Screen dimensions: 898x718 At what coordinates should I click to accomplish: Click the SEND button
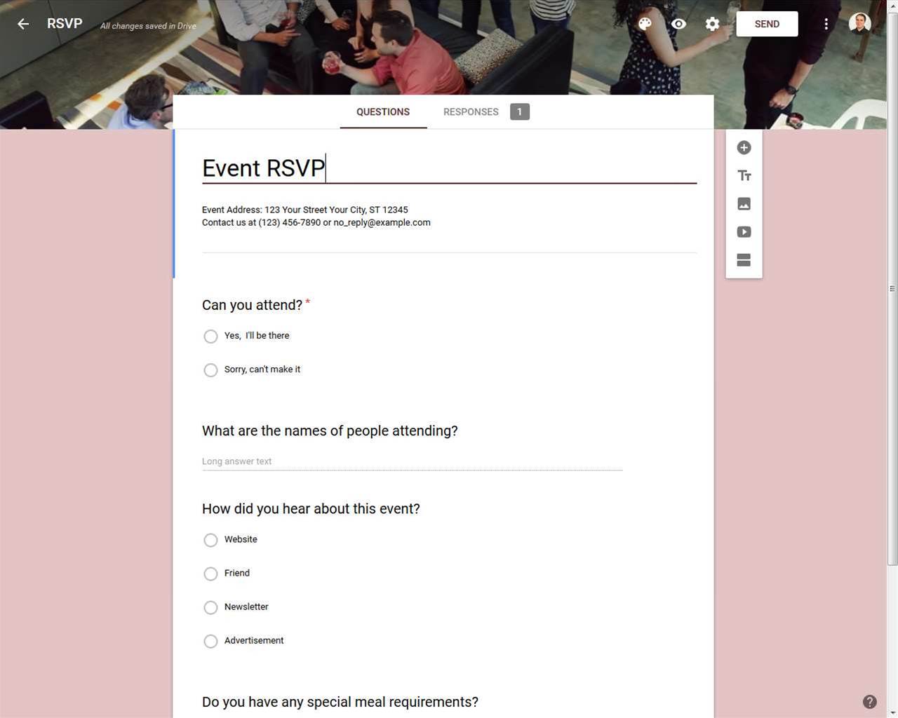767,24
